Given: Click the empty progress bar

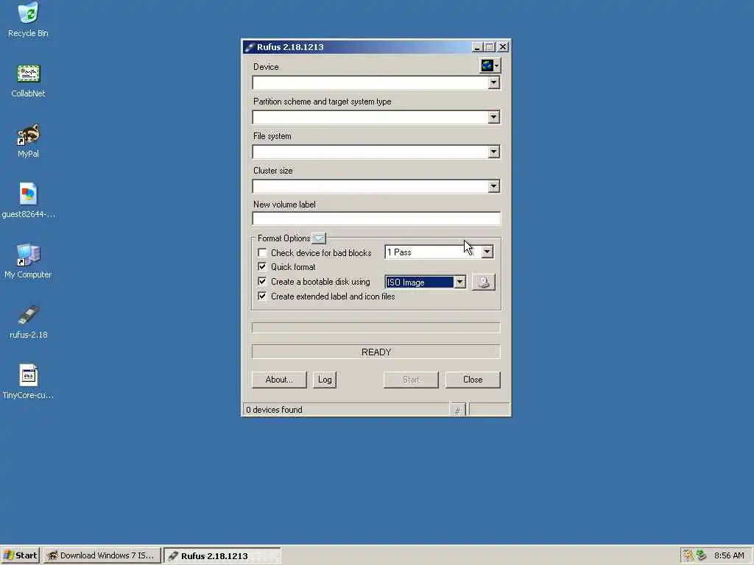Looking at the screenshot, I should pos(376,327).
